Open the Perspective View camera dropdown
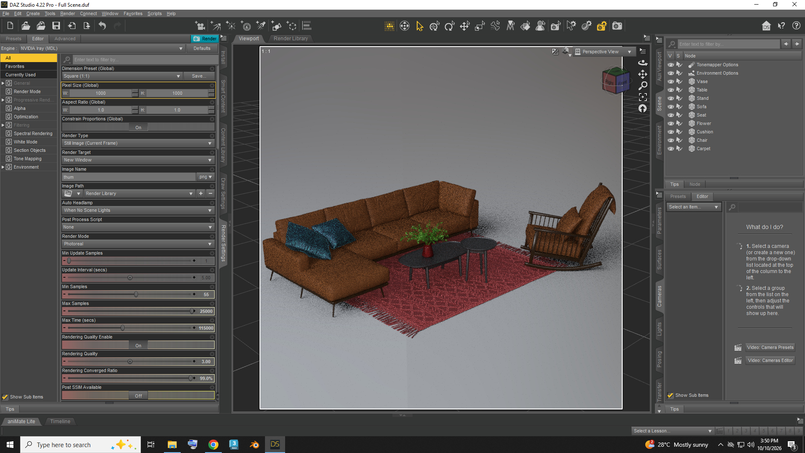The width and height of the screenshot is (805, 453). 604,52
